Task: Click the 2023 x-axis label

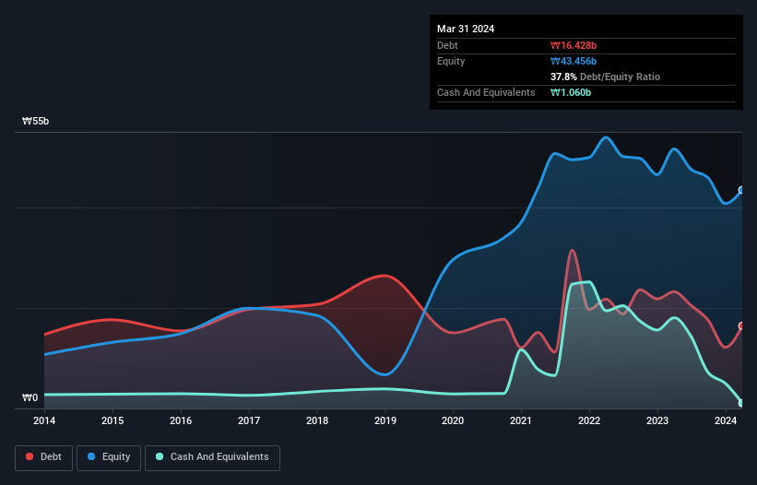Action: (x=657, y=420)
